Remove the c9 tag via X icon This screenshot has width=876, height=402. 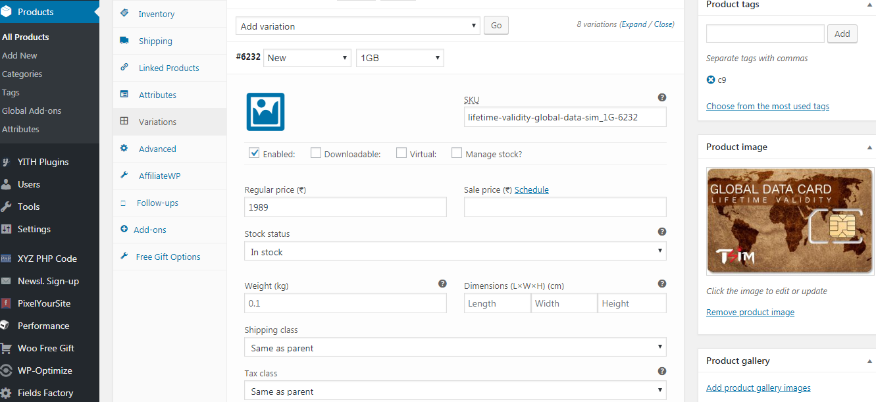click(x=711, y=80)
